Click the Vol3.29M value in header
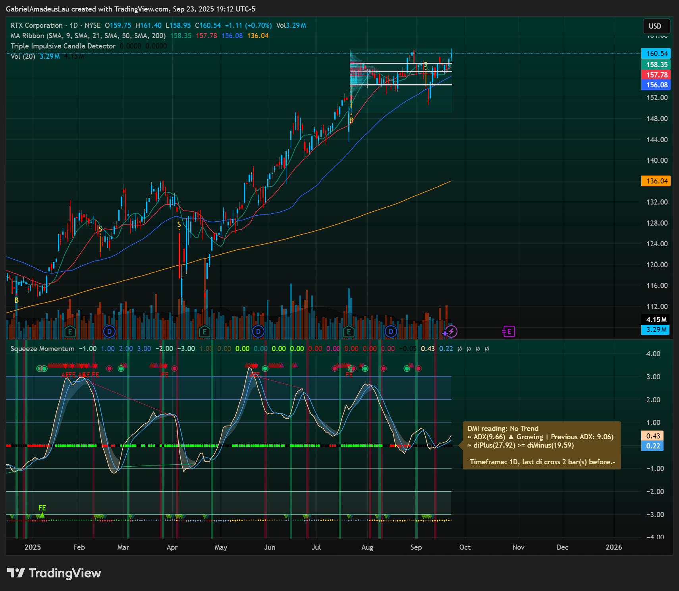 click(291, 25)
